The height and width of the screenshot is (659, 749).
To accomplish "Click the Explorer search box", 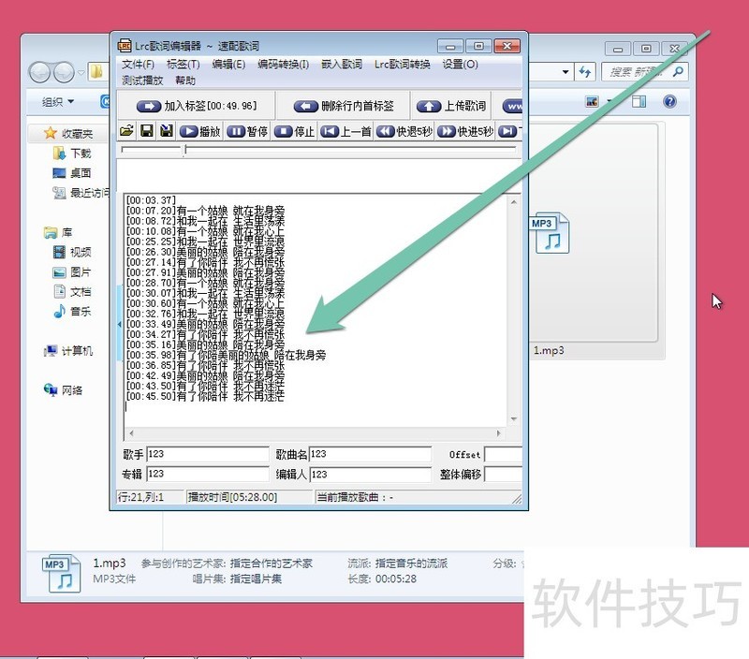I will click(644, 72).
